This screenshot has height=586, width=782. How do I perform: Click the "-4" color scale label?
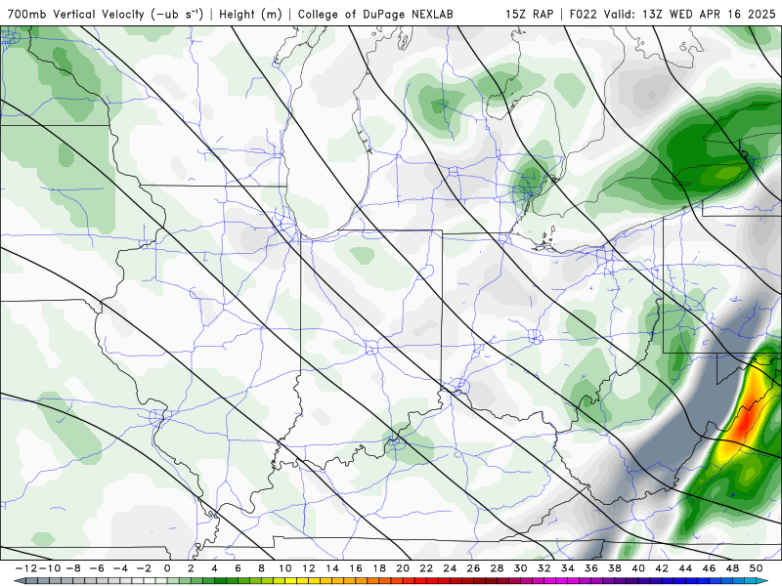click(x=120, y=568)
